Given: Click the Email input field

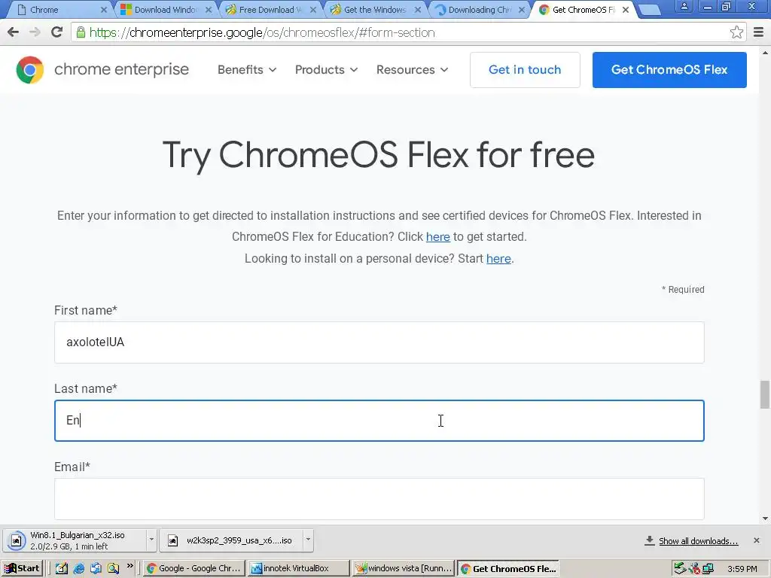Looking at the screenshot, I should click(379, 499).
